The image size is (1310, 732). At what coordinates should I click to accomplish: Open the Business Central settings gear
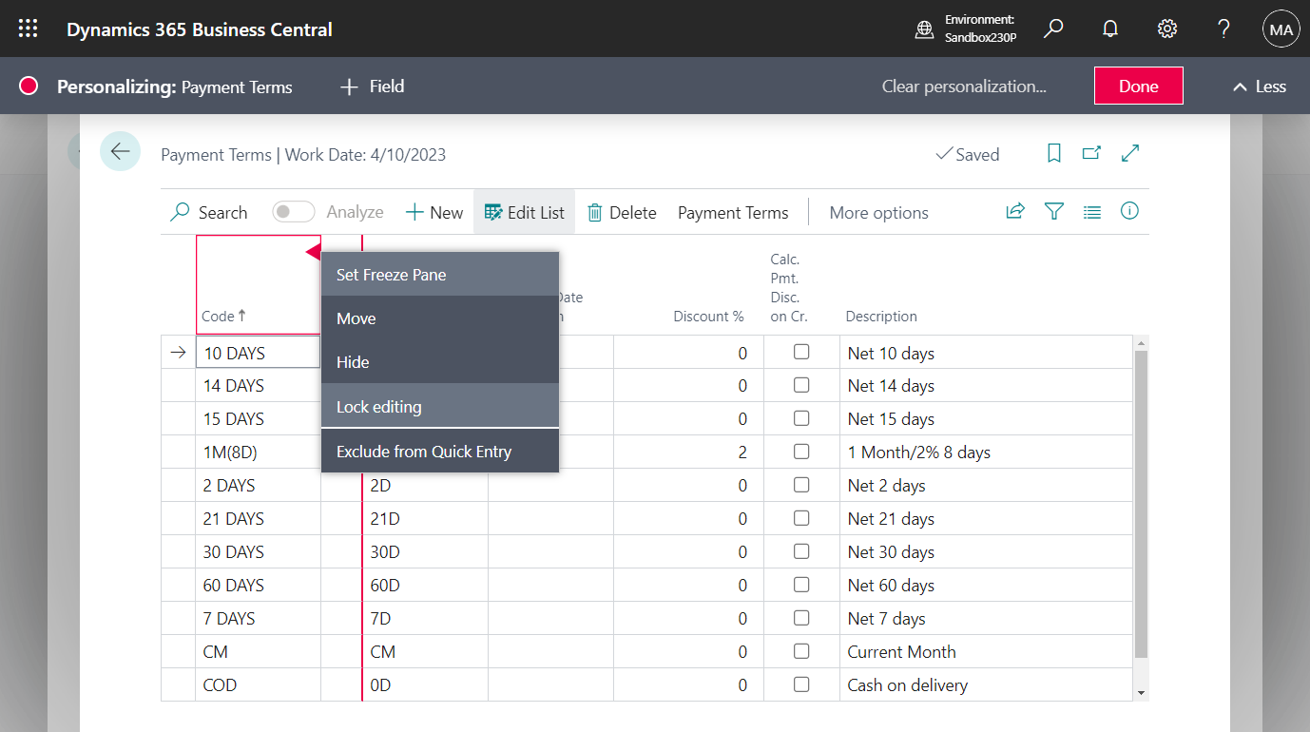(x=1166, y=29)
